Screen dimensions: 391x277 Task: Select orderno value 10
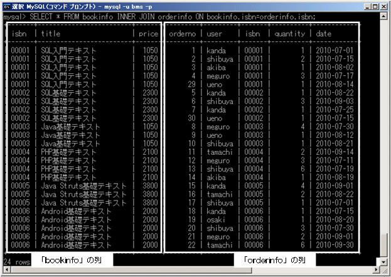coord(192,144)
